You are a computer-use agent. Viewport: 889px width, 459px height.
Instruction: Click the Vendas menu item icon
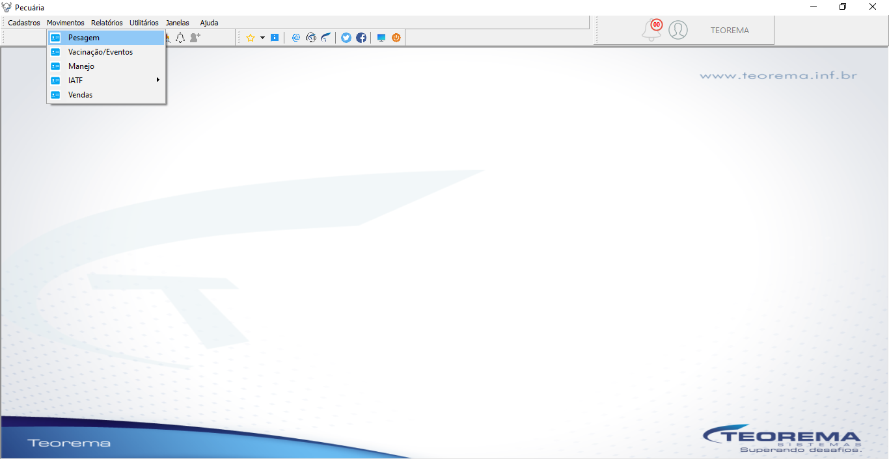pos(55,95)
